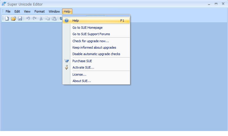This screenshot has width=228, height=136.
Task: Open the Window menu
Action: click(x=54, y=11)
